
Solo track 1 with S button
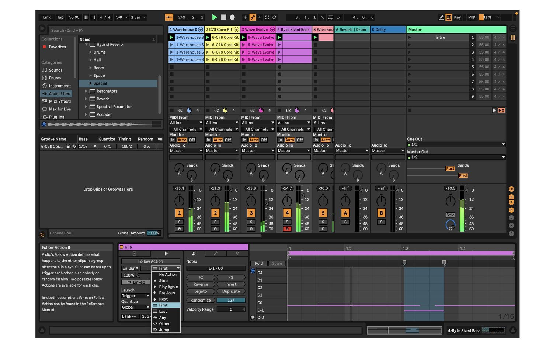click(179, 222)
